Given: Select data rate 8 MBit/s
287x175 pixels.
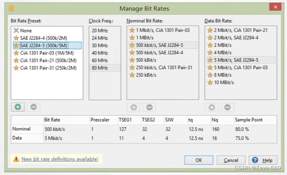Looking at the screenshot, I should tap(241, 75).
